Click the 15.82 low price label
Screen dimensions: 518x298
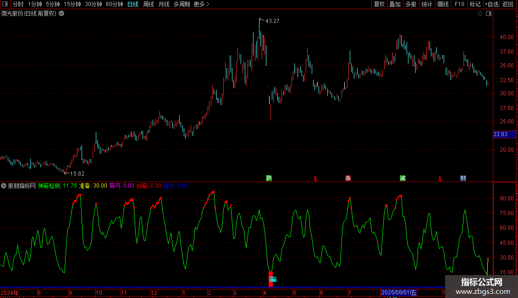77,173
